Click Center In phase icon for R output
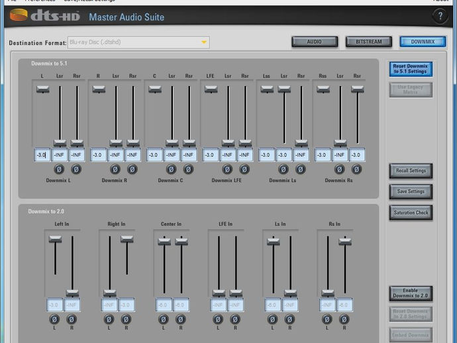 (181, 319)
